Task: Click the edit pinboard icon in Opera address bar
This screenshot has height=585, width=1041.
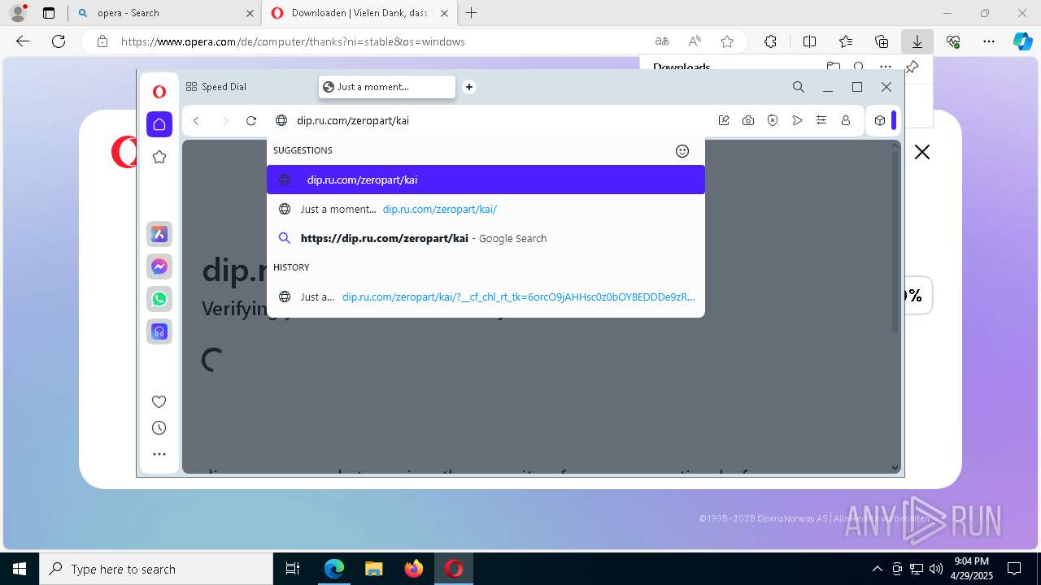Action: coord(724,120)
